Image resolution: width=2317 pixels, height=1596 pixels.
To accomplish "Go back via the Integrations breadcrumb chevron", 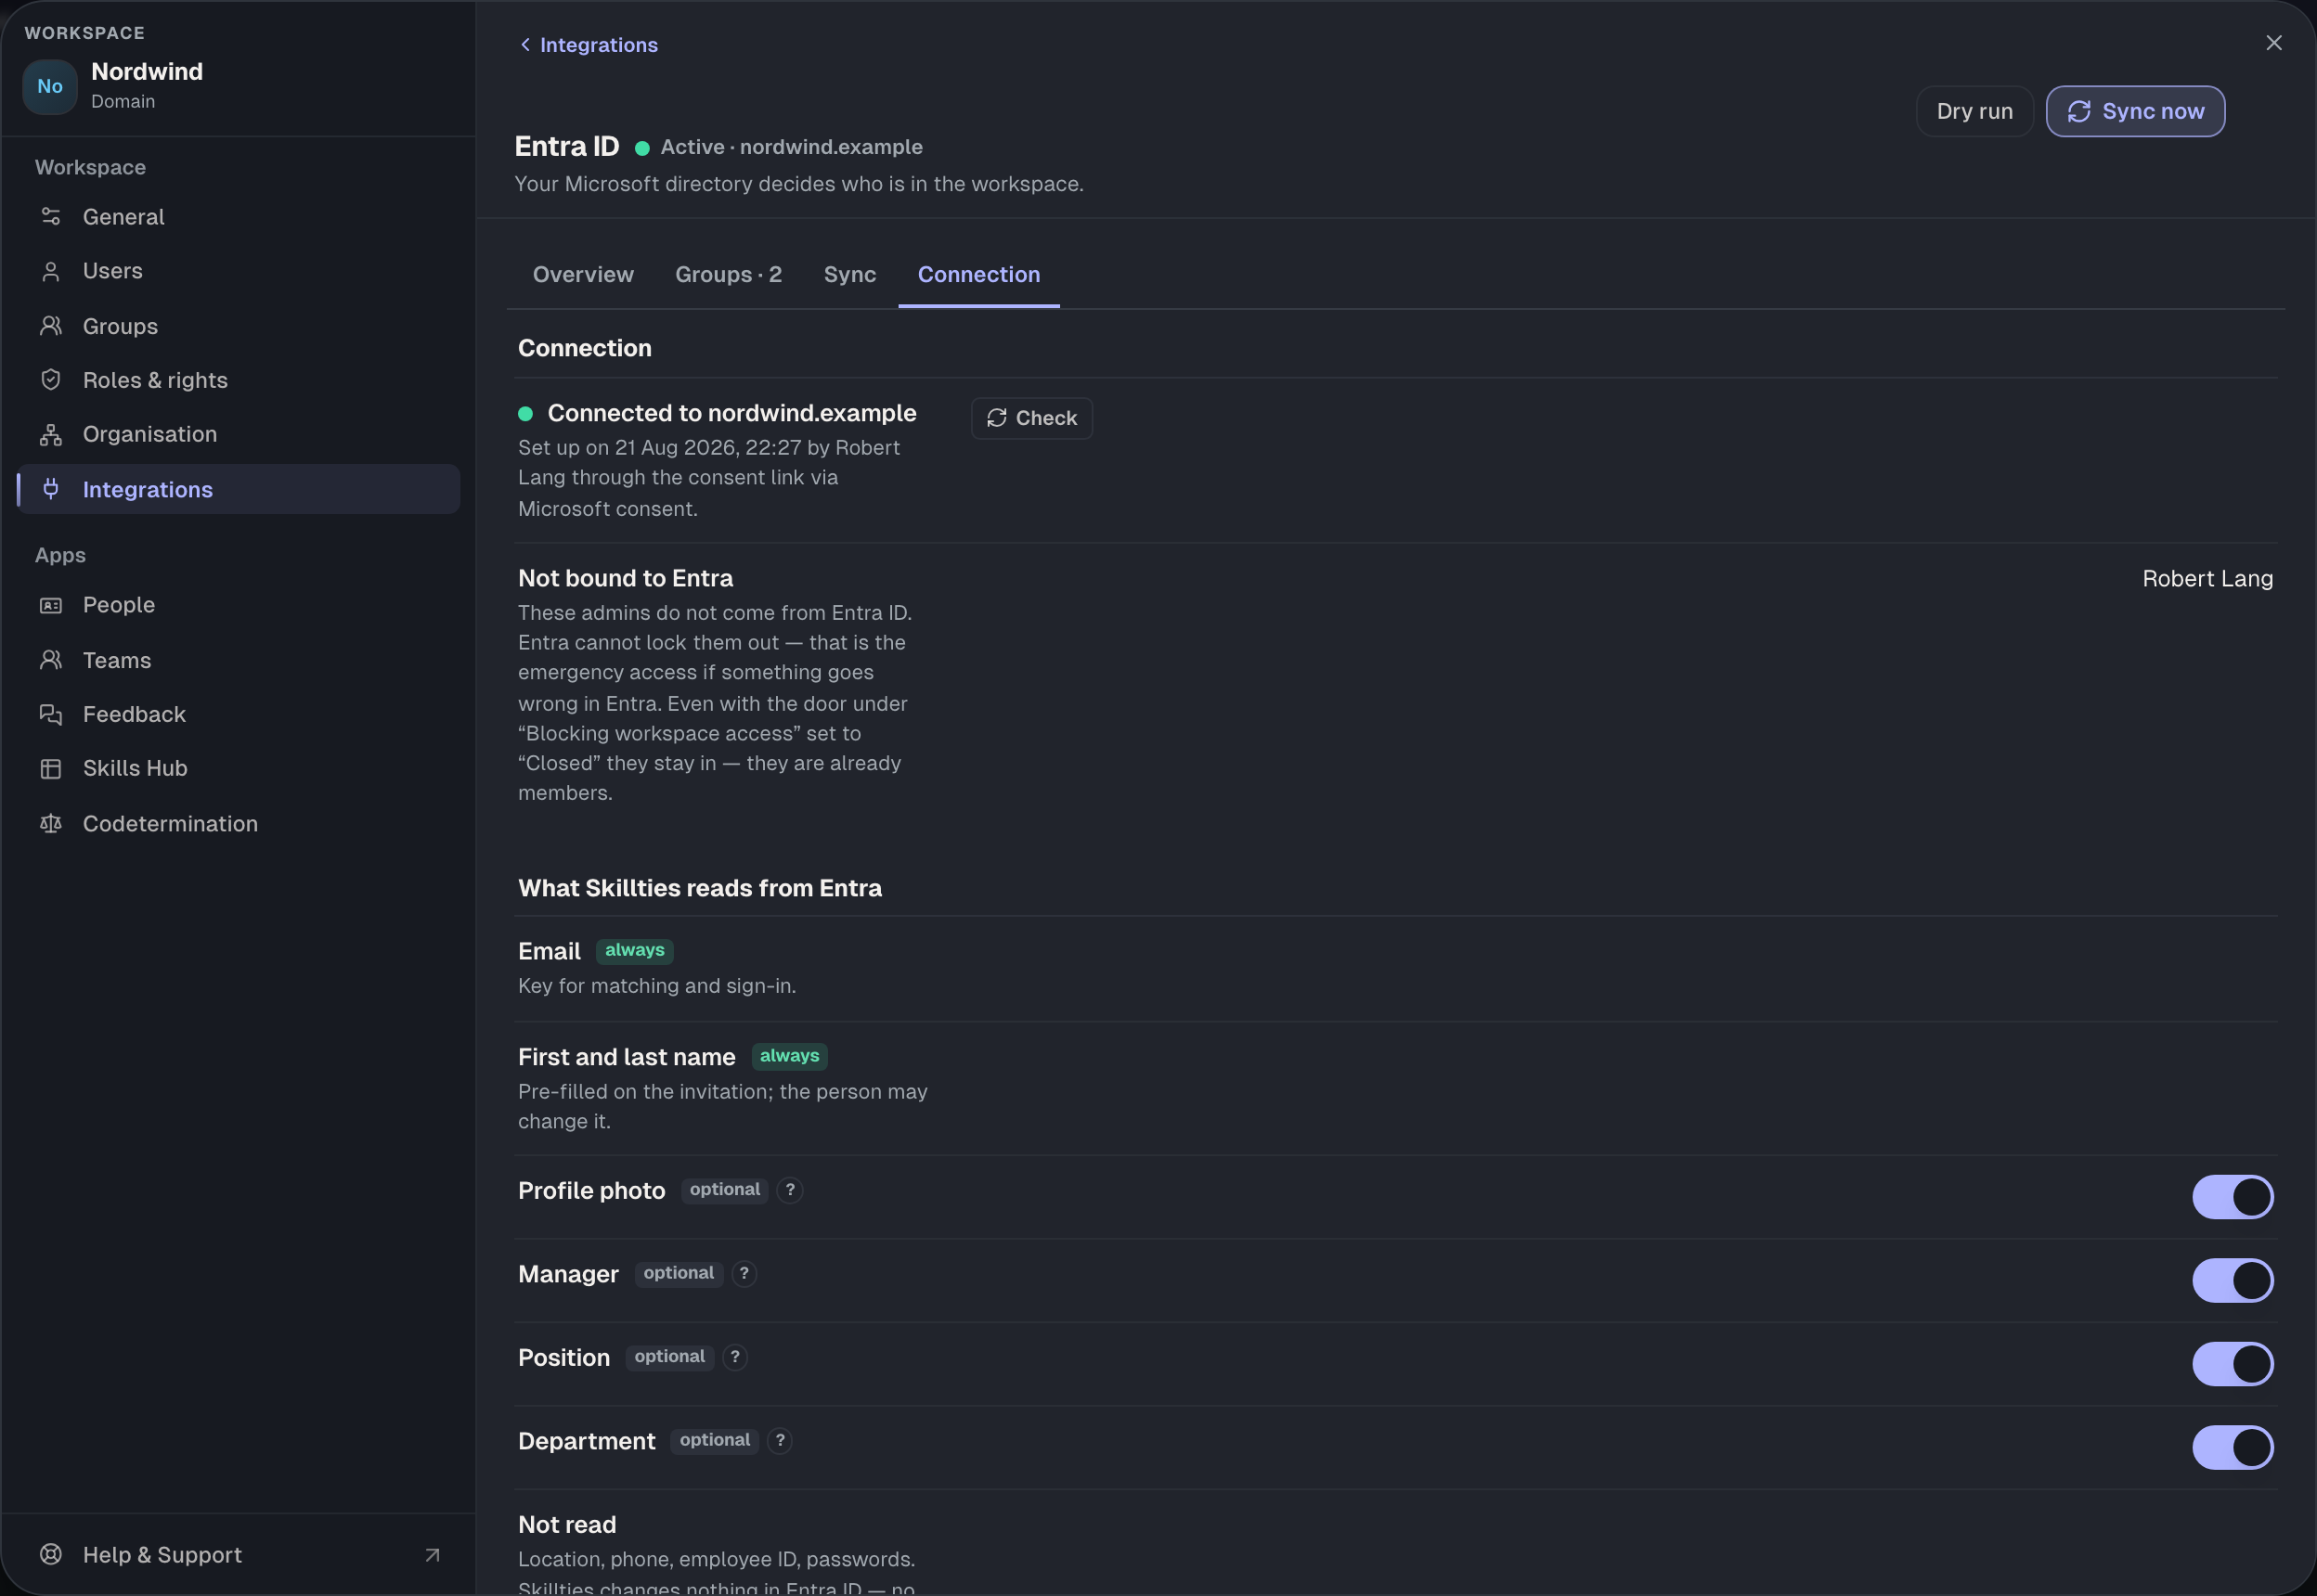I will coord(525,44).
